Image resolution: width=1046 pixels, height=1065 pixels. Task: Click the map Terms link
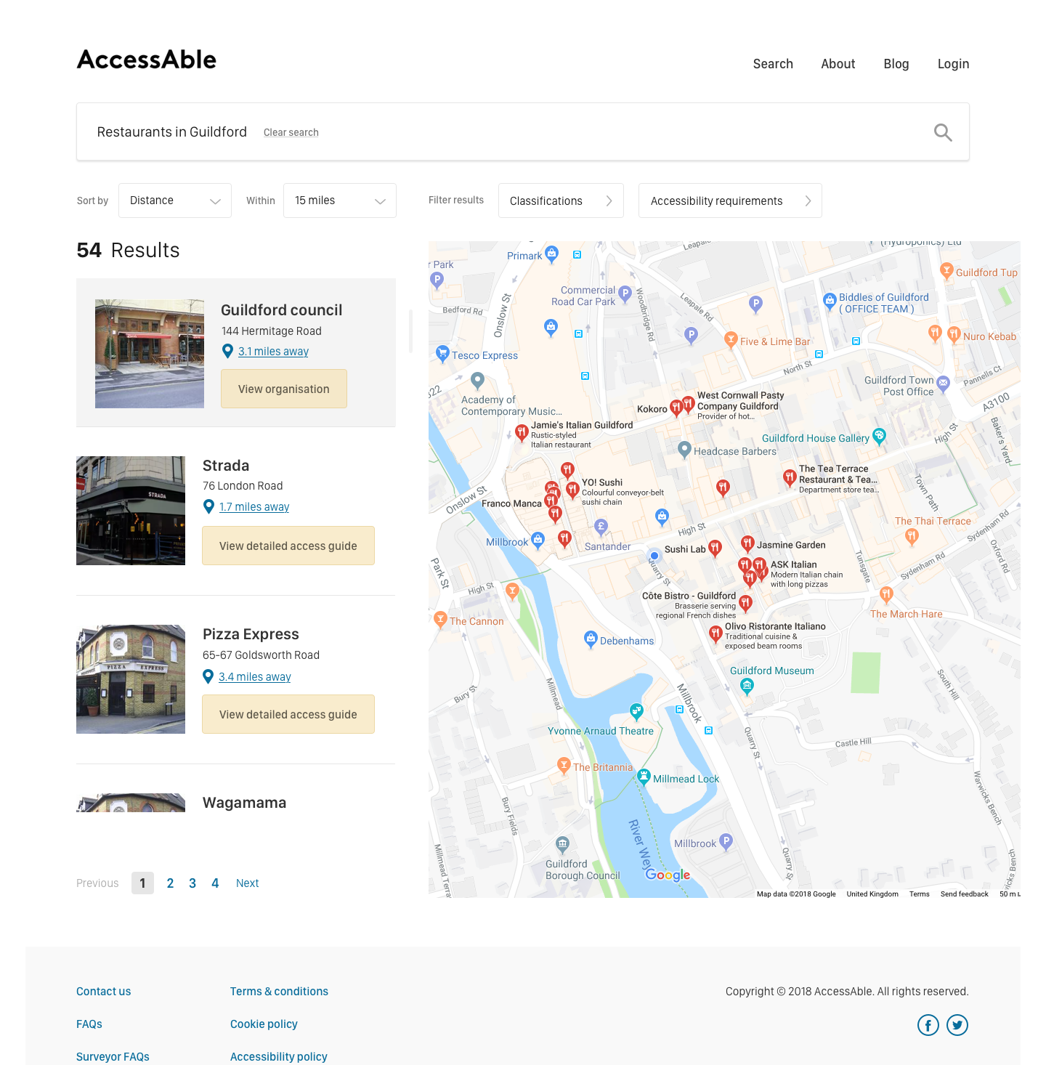tap(919, 894)
